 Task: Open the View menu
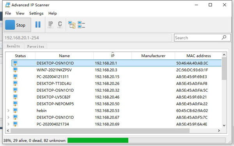coord(20,13)
